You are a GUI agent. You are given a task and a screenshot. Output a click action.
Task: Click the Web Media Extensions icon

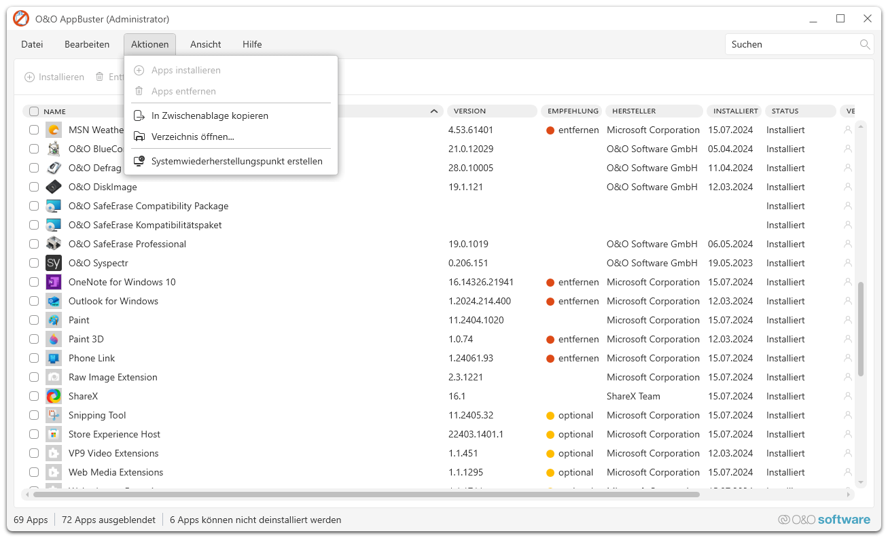[x=54, y=472]
